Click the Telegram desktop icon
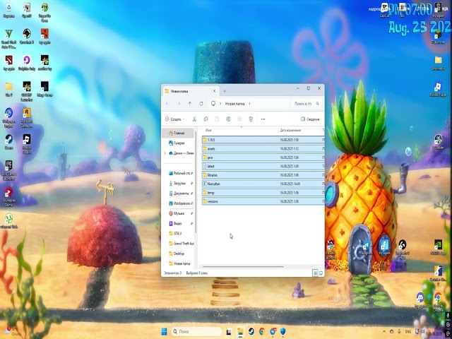The height and width of the screenshot is (339, 452). pos(367,248)
